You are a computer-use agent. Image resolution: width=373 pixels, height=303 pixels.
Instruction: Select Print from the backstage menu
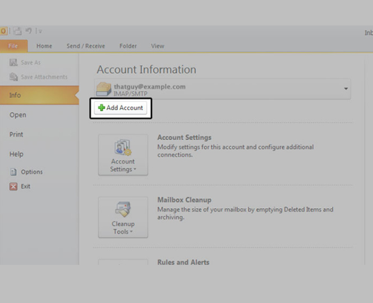click(x=16, y=135)
